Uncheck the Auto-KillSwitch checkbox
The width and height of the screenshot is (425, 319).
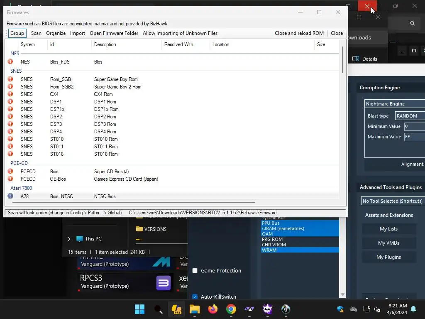(195, 297)
